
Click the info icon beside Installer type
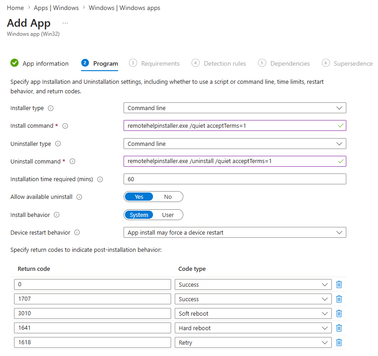51,108
